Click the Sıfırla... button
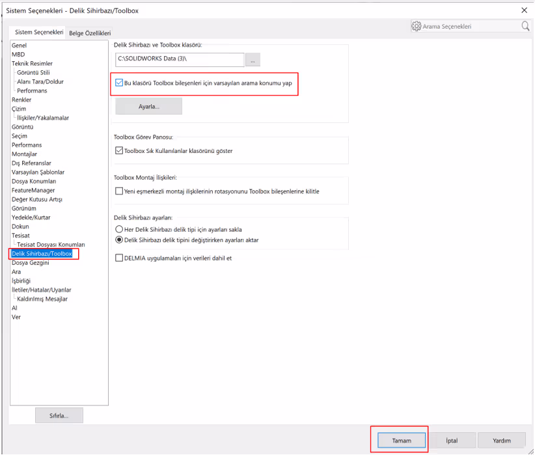 pos(59,416)
